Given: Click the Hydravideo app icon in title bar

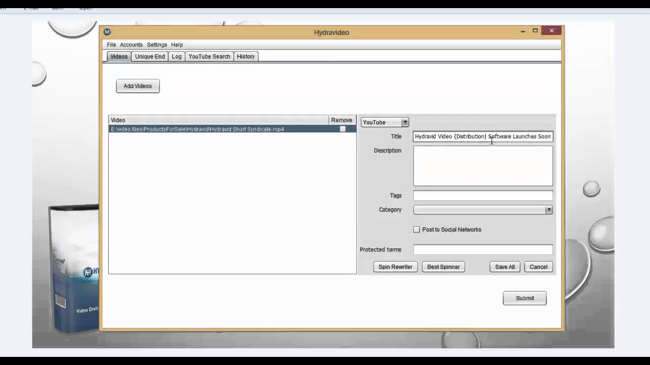Looking at the screenshot, I should click(107, 32).
